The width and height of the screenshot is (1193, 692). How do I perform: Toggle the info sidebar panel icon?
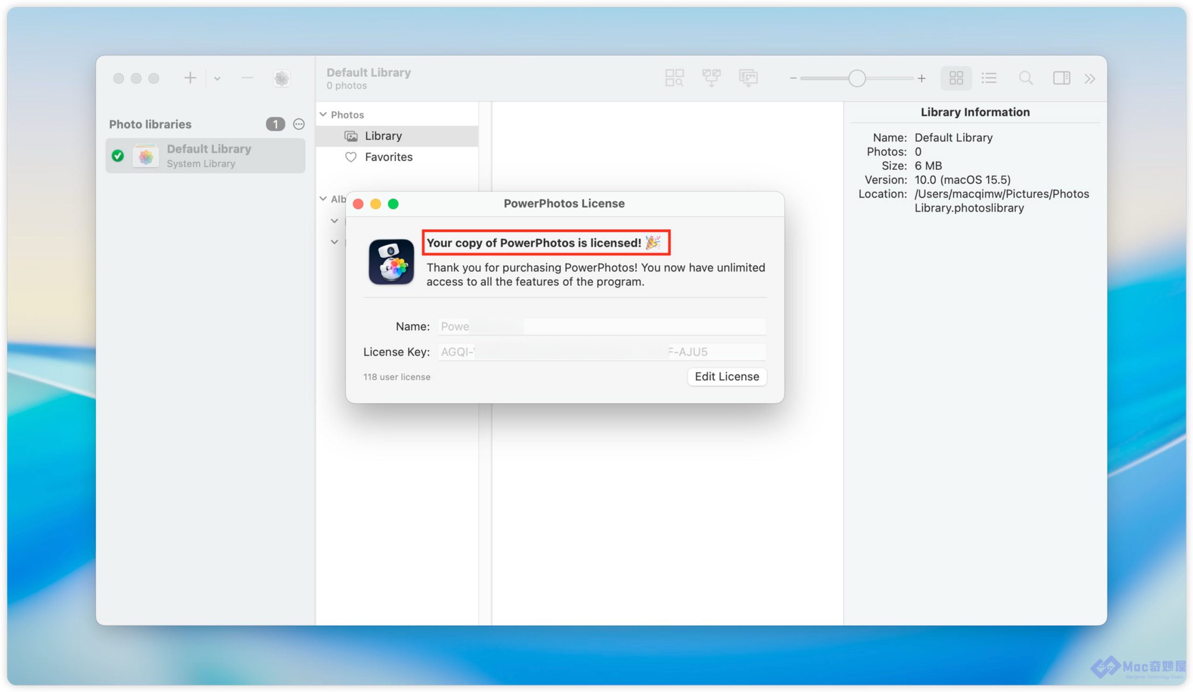[1062, 78]
